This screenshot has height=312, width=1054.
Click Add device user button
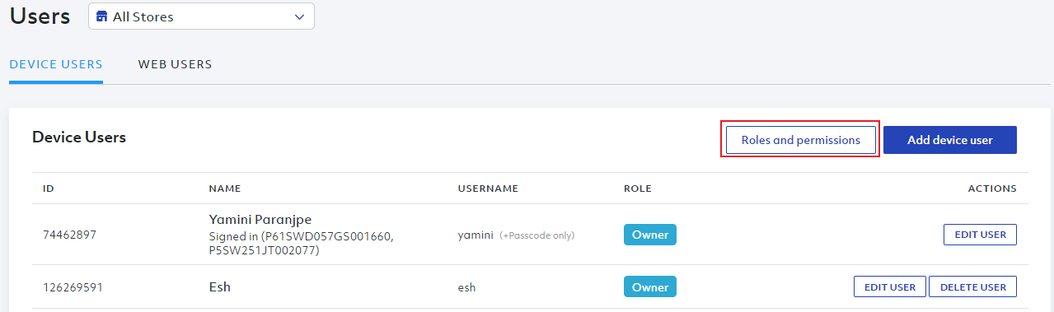click(x=950, y=140)
